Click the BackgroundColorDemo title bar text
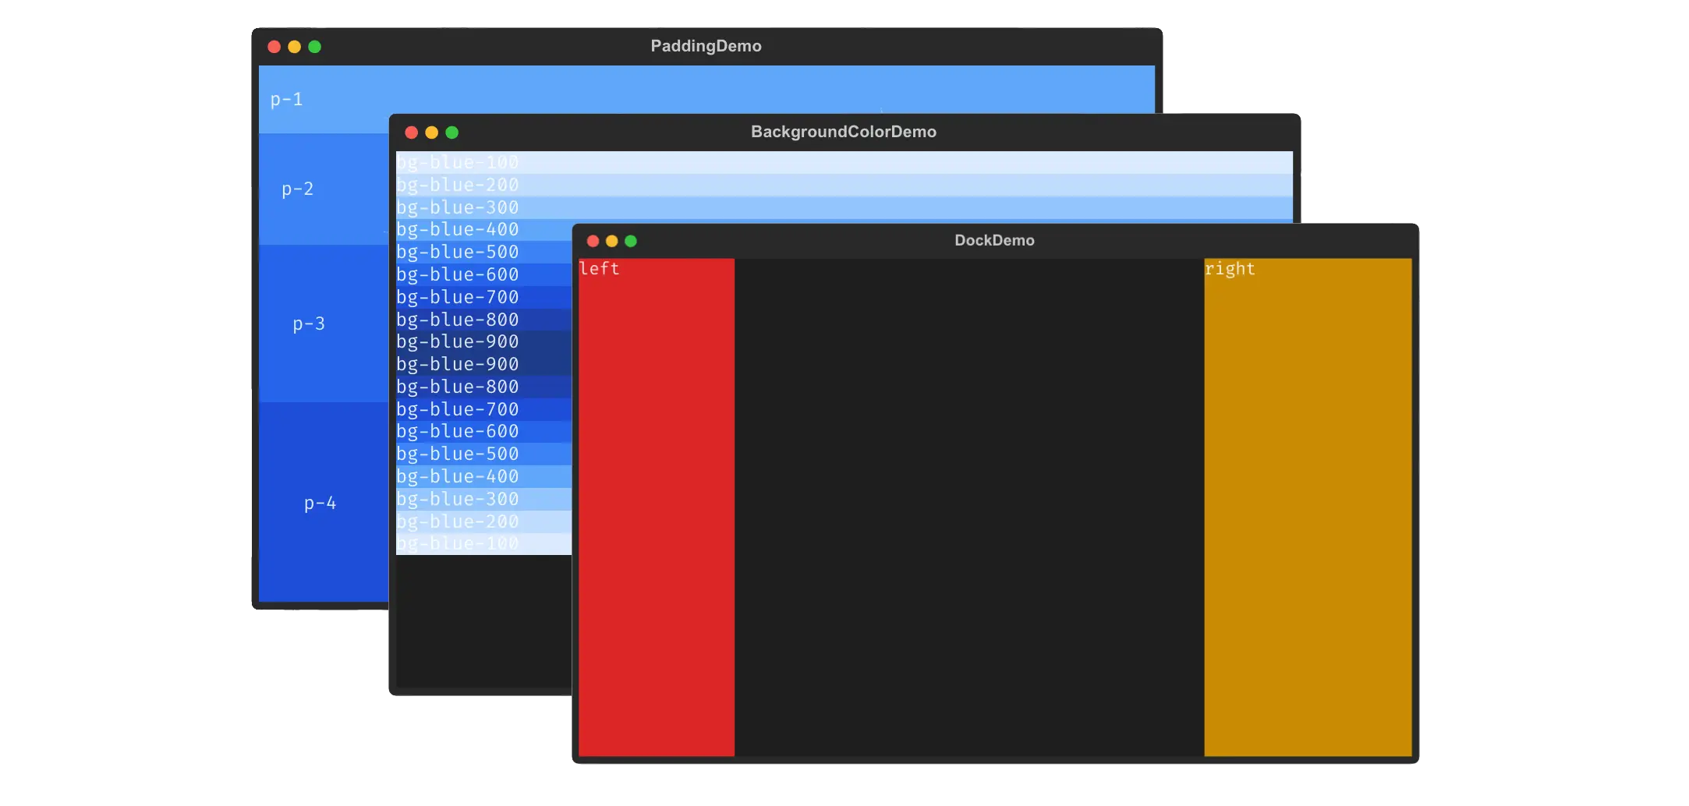 pos(844,132)
